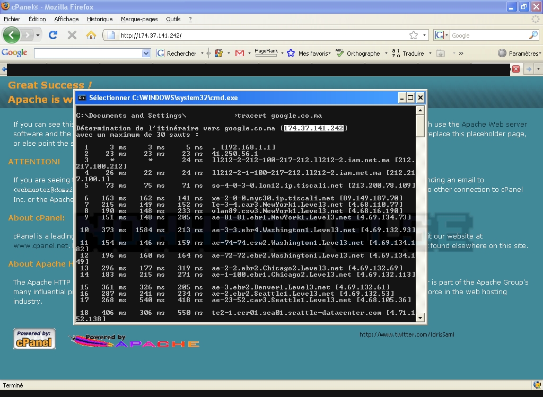The height and width of the screenshot is (397, 543).
Task: Open the Orthographe dropdown arrow
Action: point(386,54)
